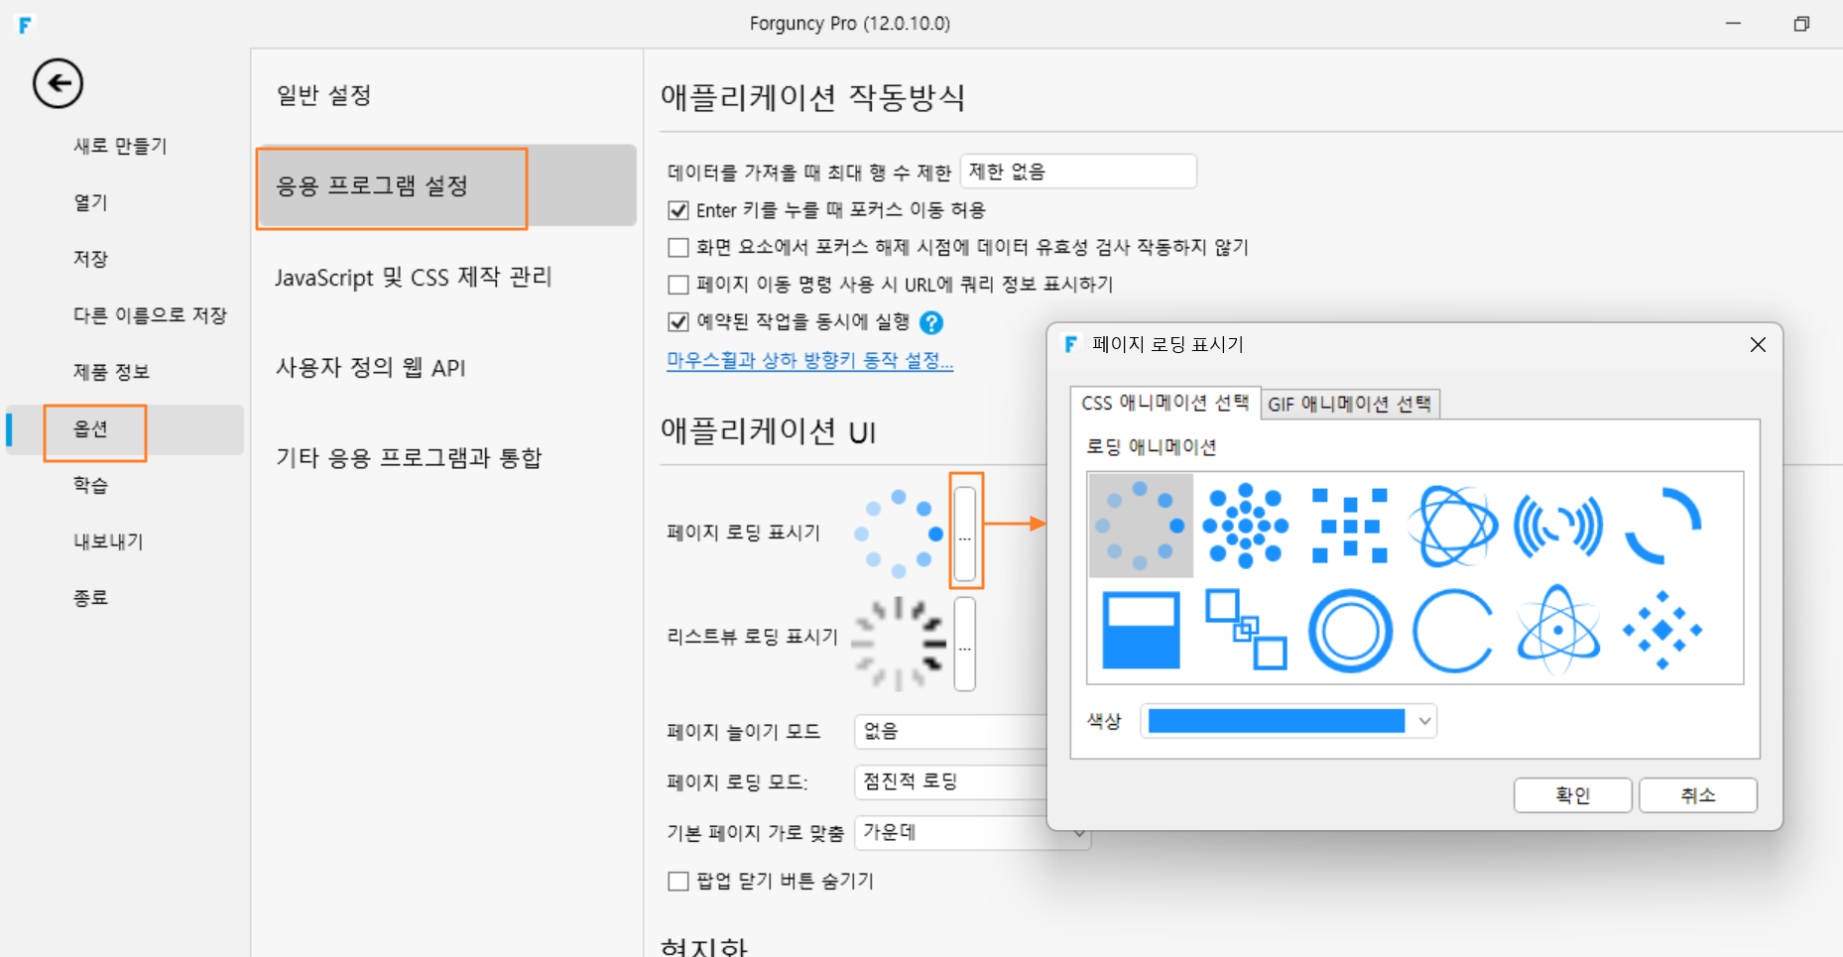
Task: Choose the double ring circle animation
Action: click(1350, 631)
